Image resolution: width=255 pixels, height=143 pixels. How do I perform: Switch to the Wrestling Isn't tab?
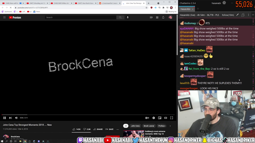pos(37,3)
